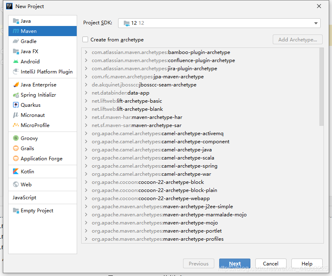The width and height of the screenshot is (332, 276).
Task: Expand bamboo-plugin-archetype node
Action: point(86,52)
